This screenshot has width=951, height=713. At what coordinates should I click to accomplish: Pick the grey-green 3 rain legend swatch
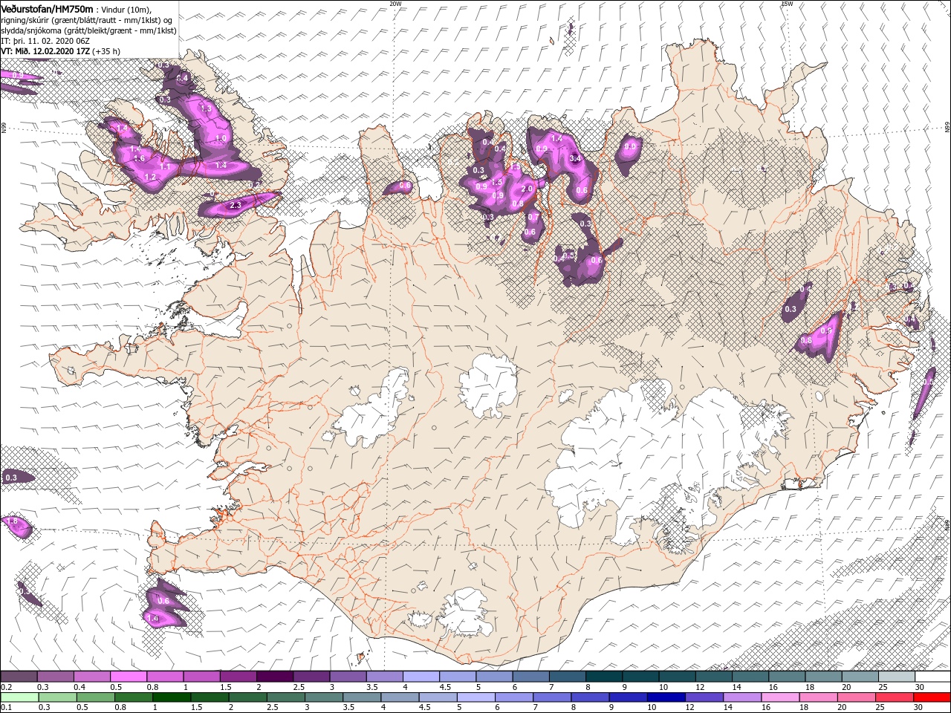tap(324, 697)
